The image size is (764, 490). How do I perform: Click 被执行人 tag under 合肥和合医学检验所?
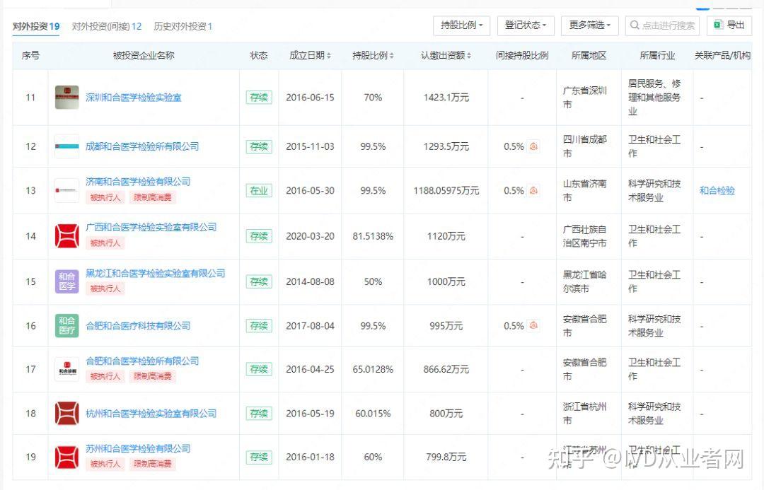coord(105,376)
